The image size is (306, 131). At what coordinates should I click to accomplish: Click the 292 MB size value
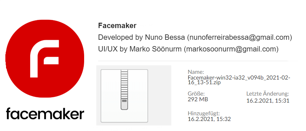click(x=198, y=99)
